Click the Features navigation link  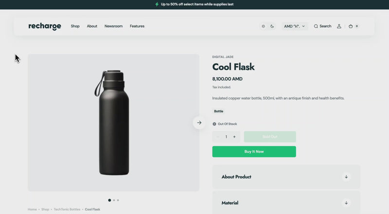[x=137, y=26]
